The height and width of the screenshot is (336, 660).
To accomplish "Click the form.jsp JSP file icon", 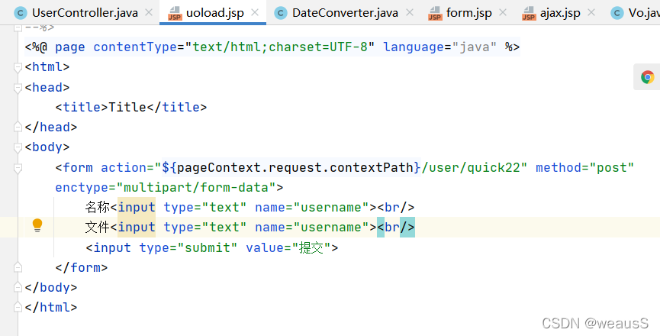I will [435, 13].
